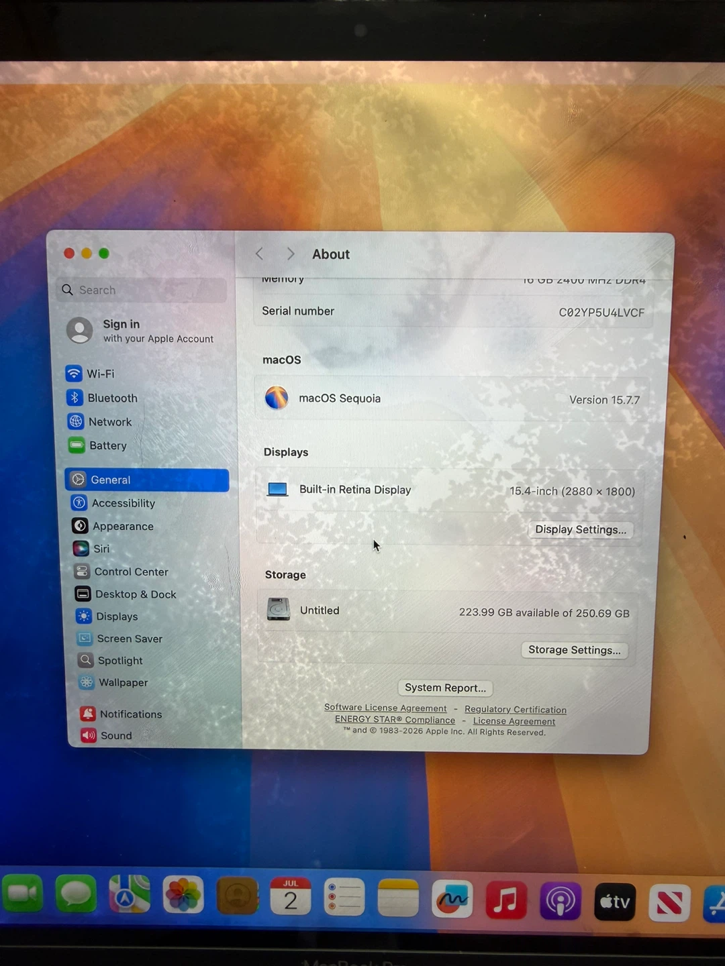Click the Version 15.7.7 text
The height and width of the screenshot is (966, 725).
tap(604, 400)
